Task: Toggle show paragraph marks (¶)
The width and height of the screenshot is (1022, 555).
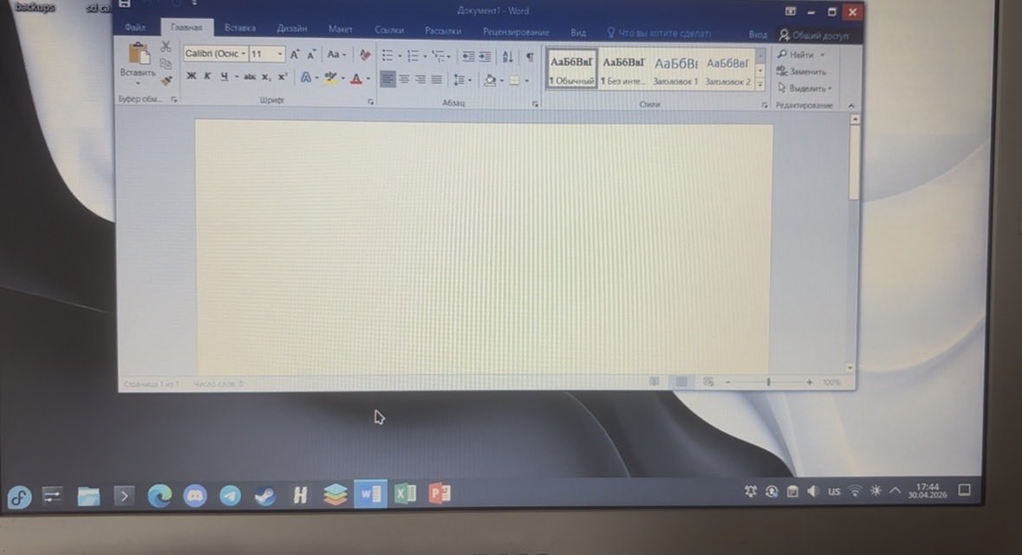Action: [530, 57]
